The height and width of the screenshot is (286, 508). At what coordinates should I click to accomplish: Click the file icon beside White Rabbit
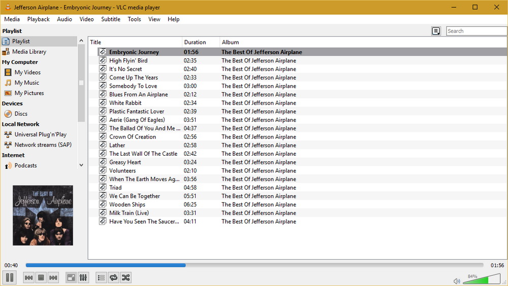(x=103, y=102)
